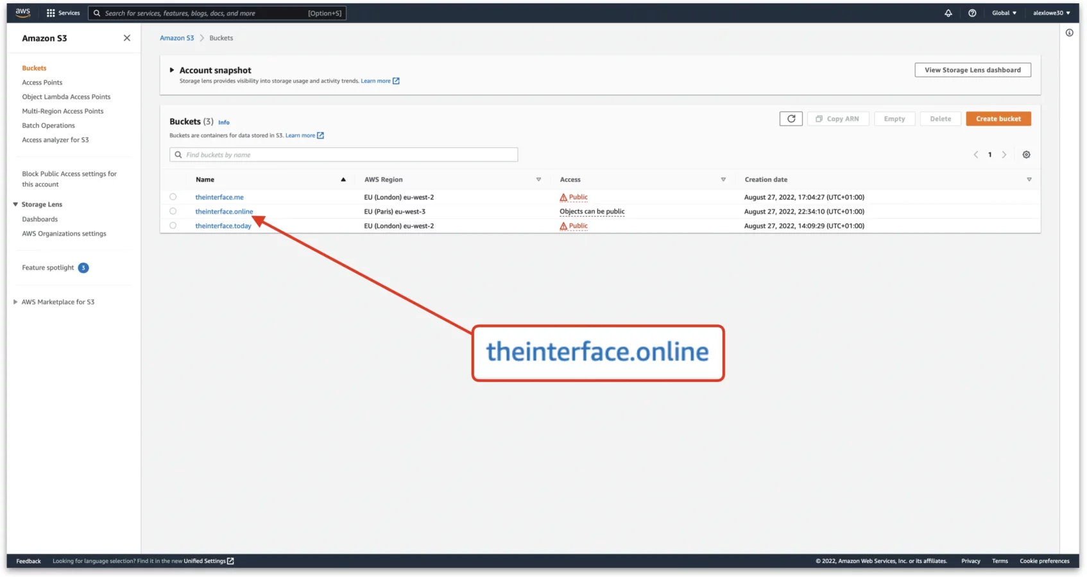The image size is (1087, 577).
Task: Click Feature spotlight in sidebar
Action: pyautogui.click(x=48, y=268)
